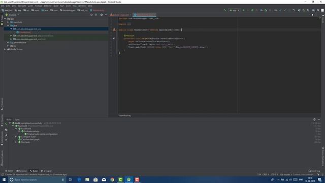325x183 pixels.
Task: Open Windows Start menu
Action: pos(4,179)
